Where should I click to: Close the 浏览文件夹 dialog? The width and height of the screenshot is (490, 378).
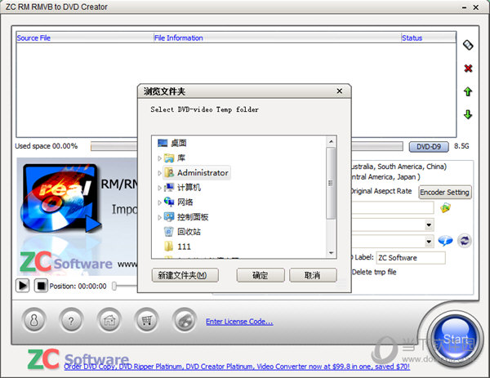point(340,91)
